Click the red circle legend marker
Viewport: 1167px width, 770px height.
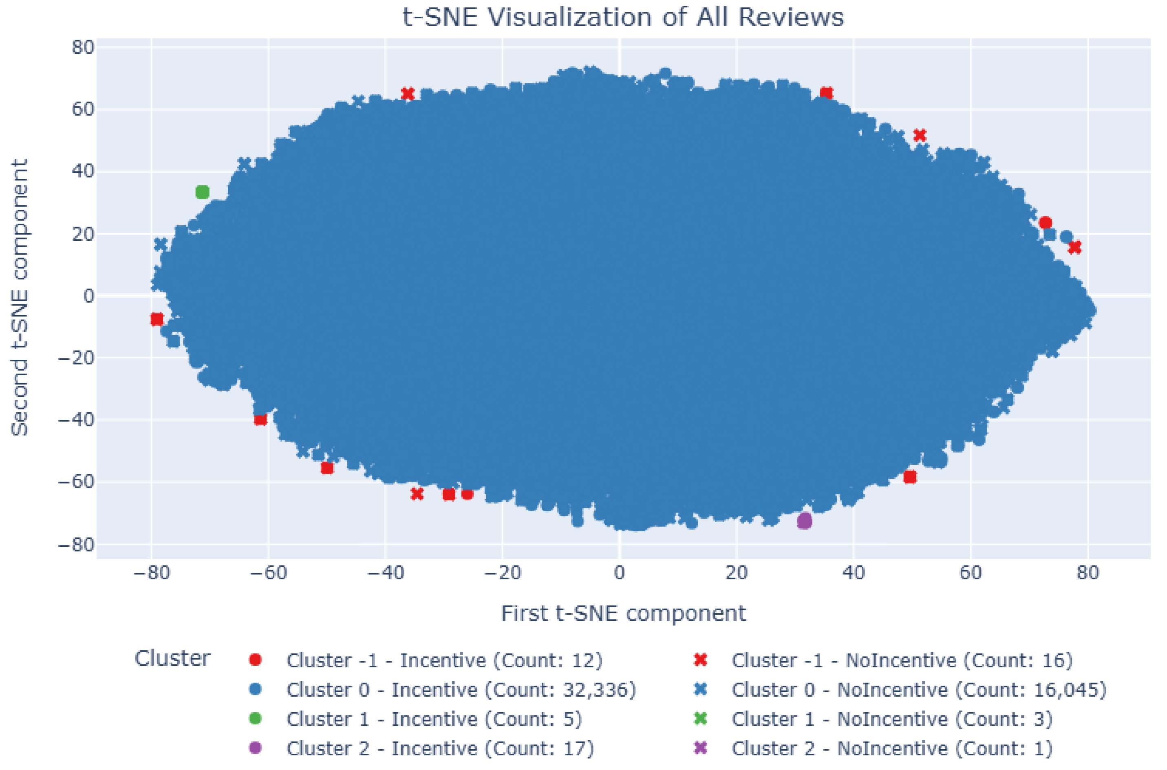tap(255, 660)
